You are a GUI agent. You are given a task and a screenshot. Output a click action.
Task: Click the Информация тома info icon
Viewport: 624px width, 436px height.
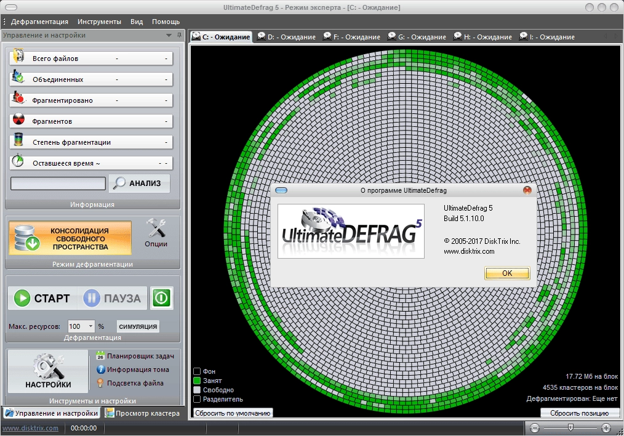pos(100,369)
